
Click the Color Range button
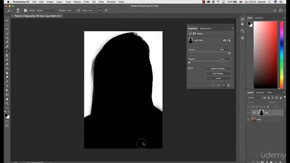click(218, 73)
